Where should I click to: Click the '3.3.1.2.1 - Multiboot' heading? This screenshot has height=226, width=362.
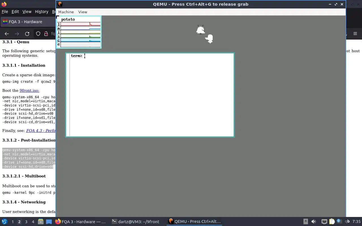24,176
